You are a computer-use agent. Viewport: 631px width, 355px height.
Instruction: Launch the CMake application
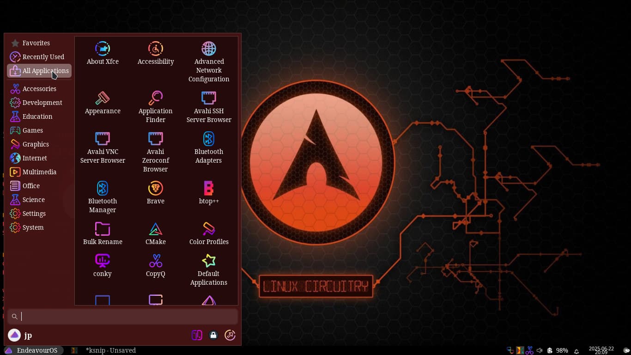[x=155, y=229]
